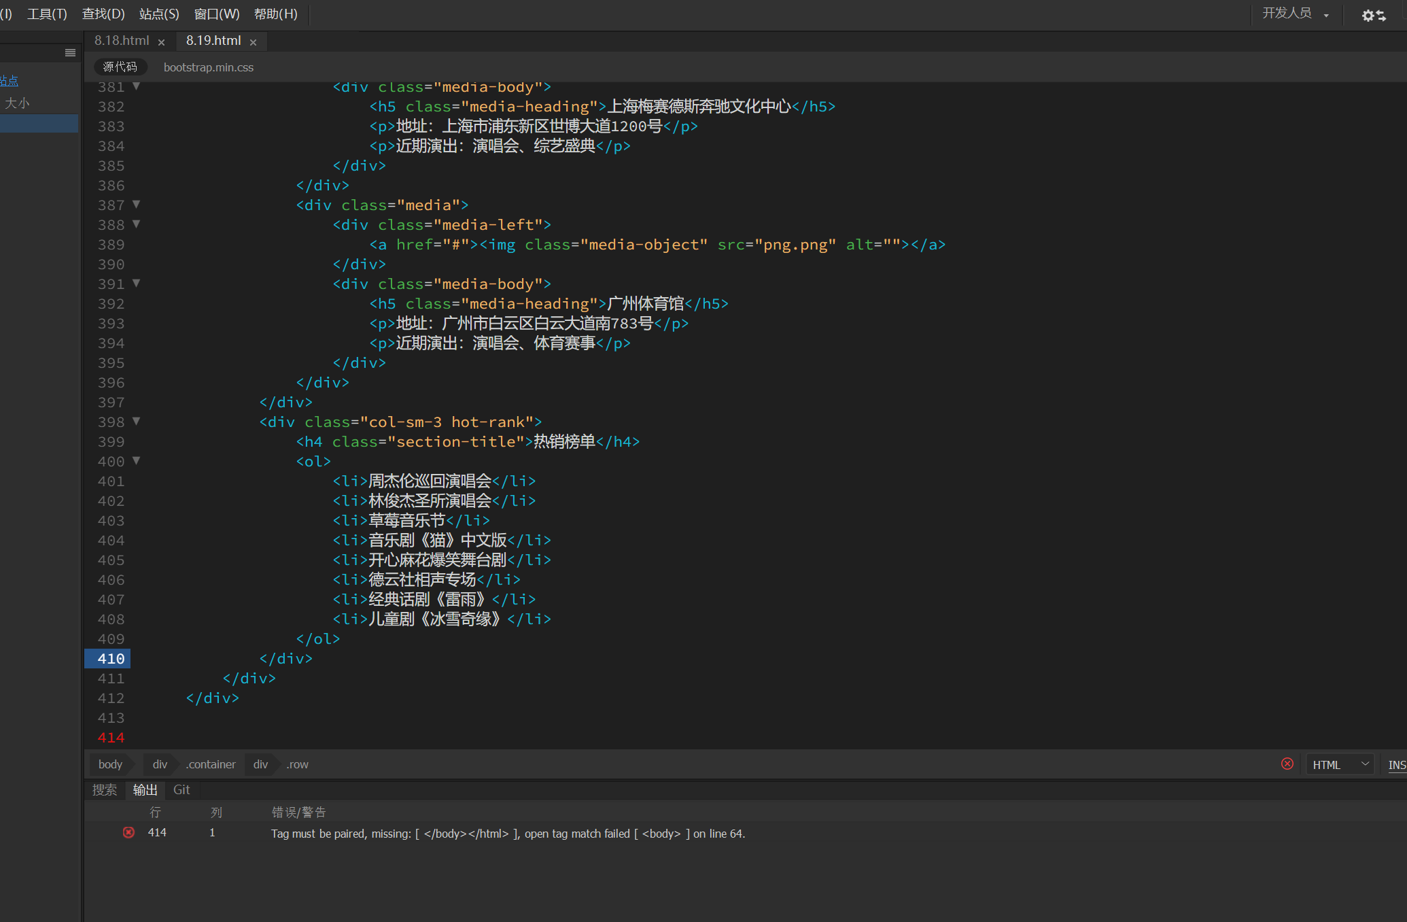
Task: Open the 站点(S) menu
Action: pos(159,14)
